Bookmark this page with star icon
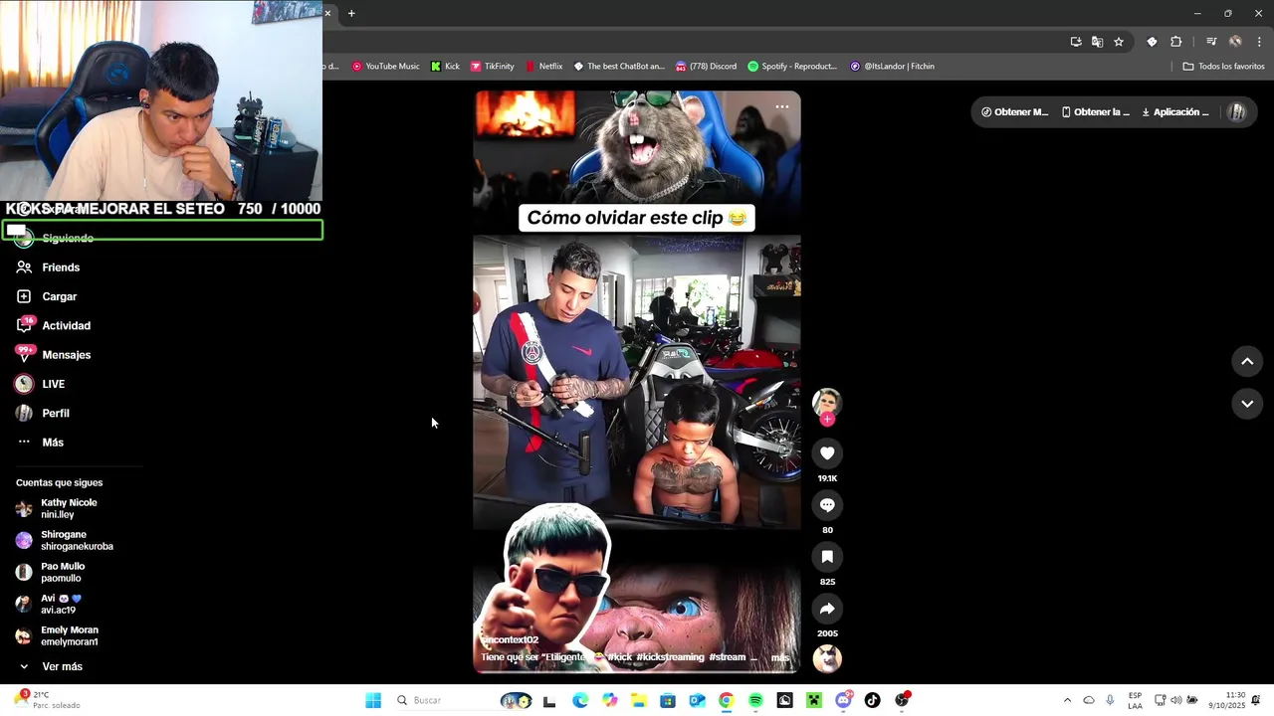Image resolution: width=1274 pixels, height=716 pixels. (x=1119, y=42)
